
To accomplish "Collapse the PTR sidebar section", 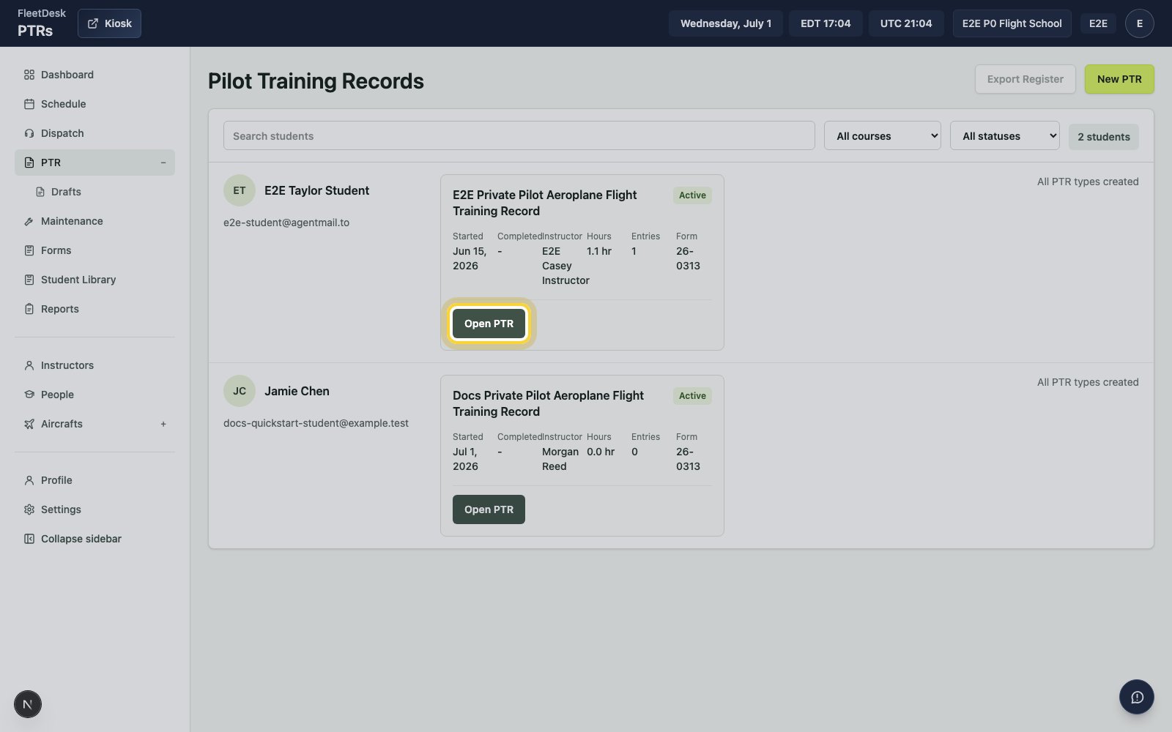I will coord(163,163).
